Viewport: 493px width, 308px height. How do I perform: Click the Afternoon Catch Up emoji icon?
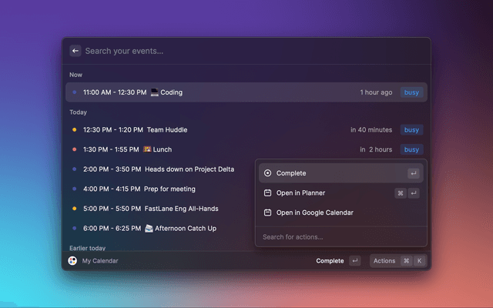tap(149, 228)
